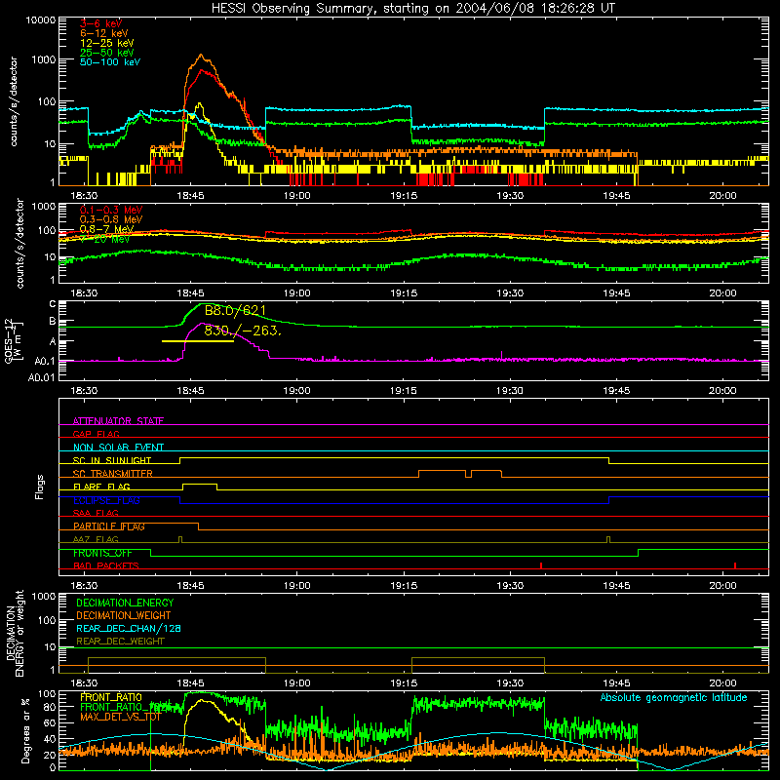Image resolution: width=780 pixels, height=780 pixels.
Task: Click the 19:00 tick label under the top panel
Action: (x=297, y=196)
